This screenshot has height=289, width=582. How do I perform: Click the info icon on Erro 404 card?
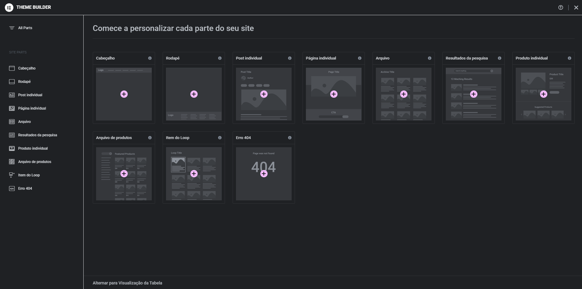click(x=290, y=138)
